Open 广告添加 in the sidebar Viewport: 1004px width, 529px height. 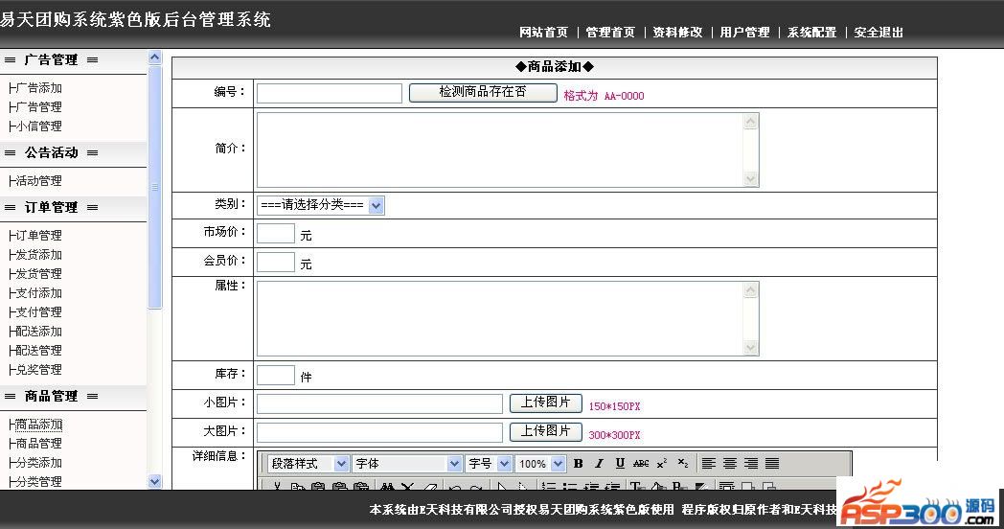coord(38,88)
